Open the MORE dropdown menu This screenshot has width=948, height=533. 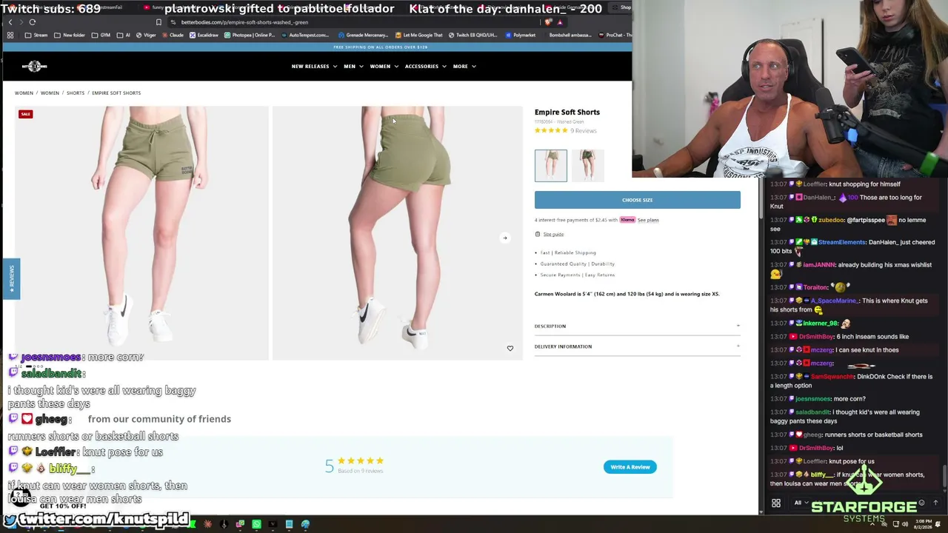pos(464,67)
